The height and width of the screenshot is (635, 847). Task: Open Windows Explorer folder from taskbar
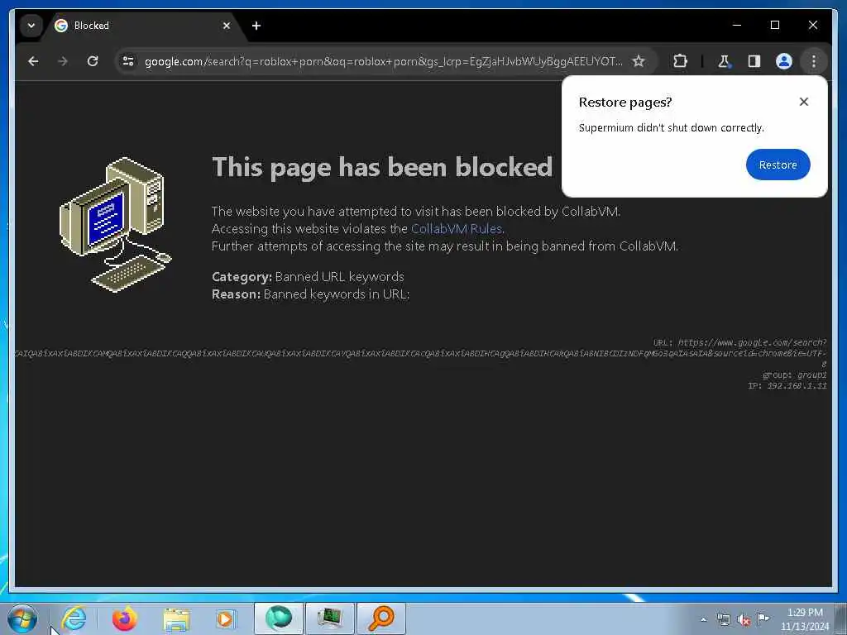click(x=176, y=618)
